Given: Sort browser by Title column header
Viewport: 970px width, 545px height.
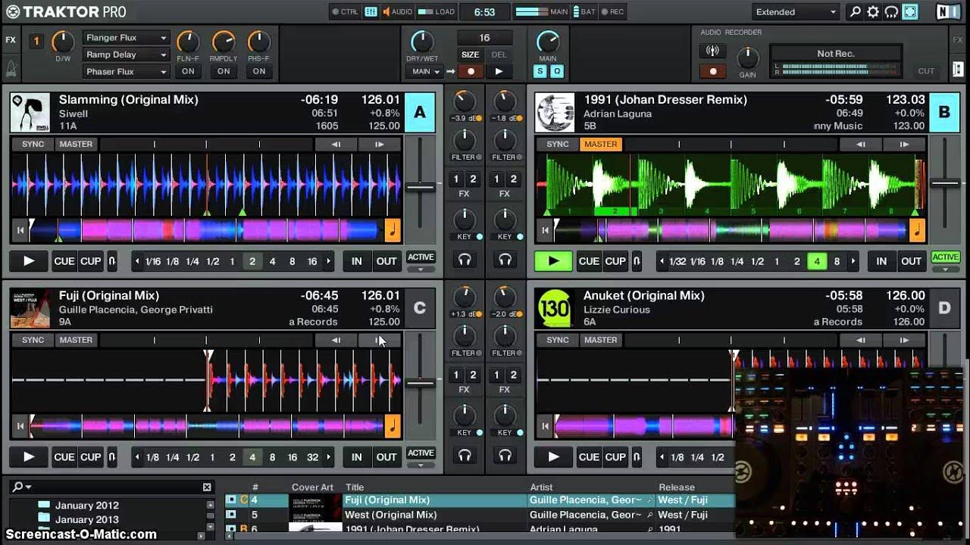Looking at the screenshot, I should 355,487.
